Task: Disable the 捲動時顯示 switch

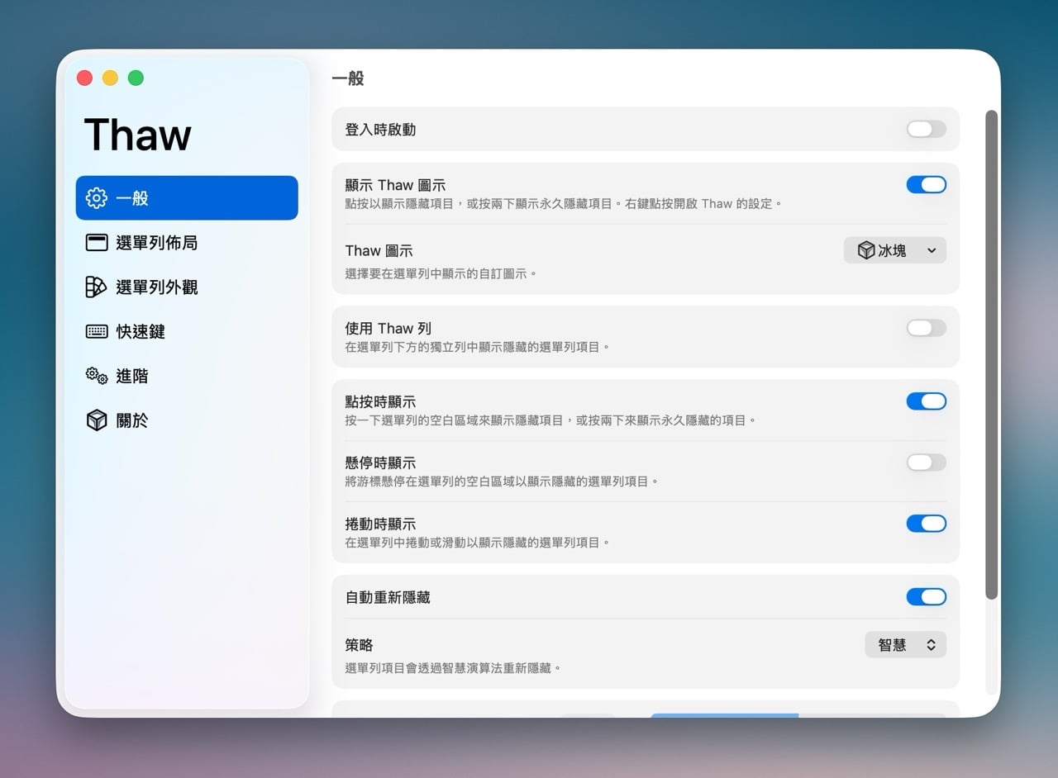Action: click(926, 524)
